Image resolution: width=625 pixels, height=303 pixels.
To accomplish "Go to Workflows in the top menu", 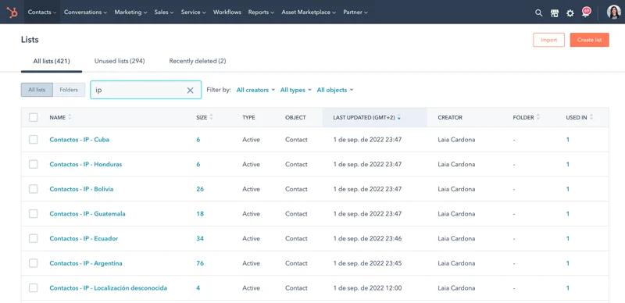I will pos(227,12).
